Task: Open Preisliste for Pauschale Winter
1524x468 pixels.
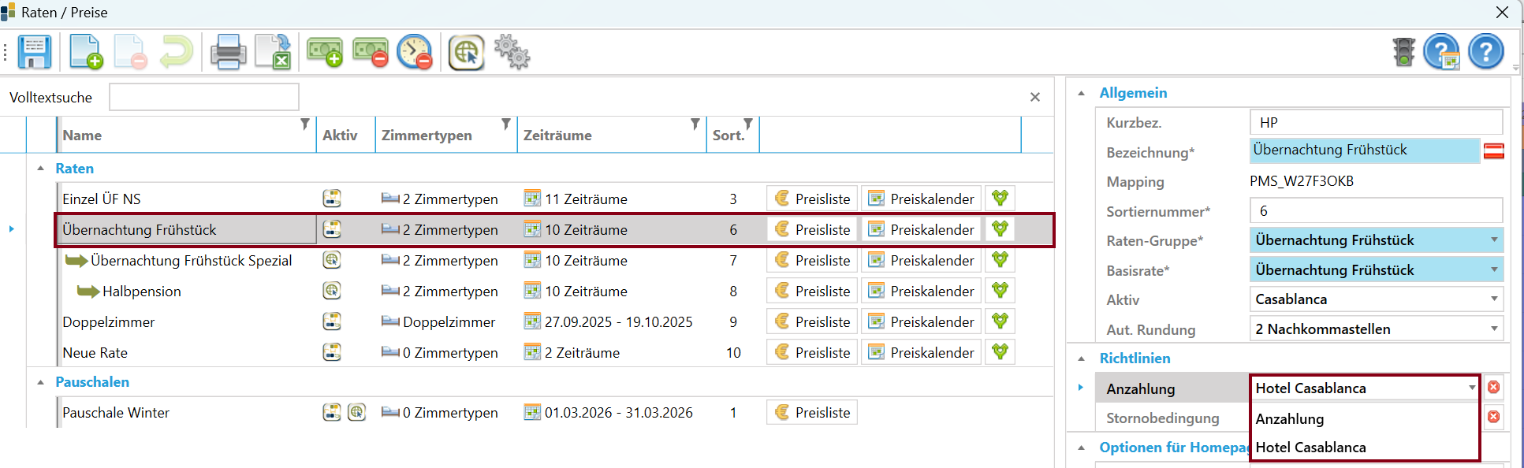Action: tap(812, 412)
